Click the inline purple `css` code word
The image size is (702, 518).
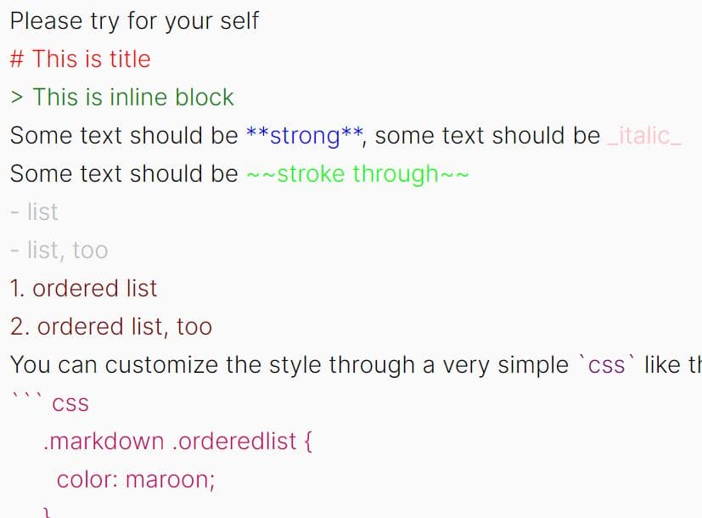click(x=607, y=365)
